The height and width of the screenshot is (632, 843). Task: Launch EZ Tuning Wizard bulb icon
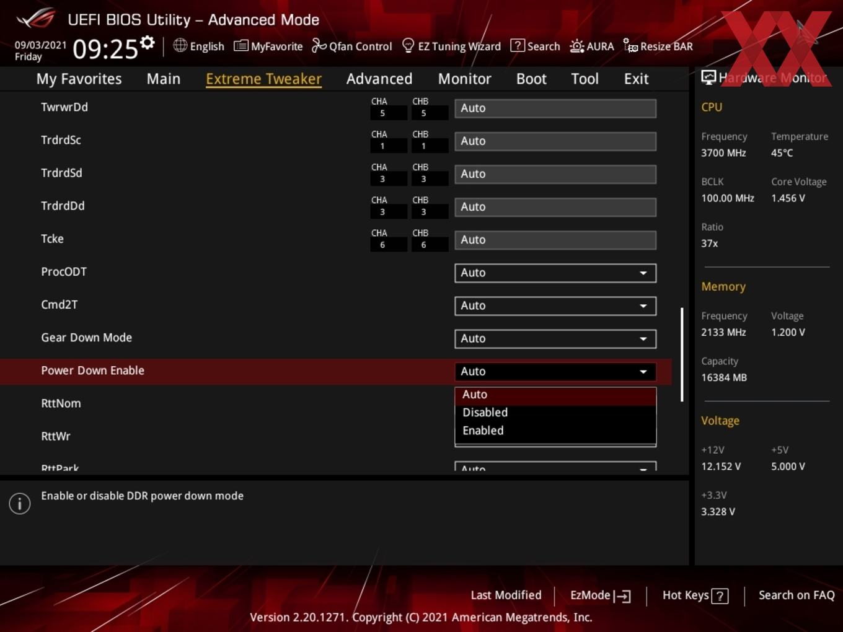408,46
